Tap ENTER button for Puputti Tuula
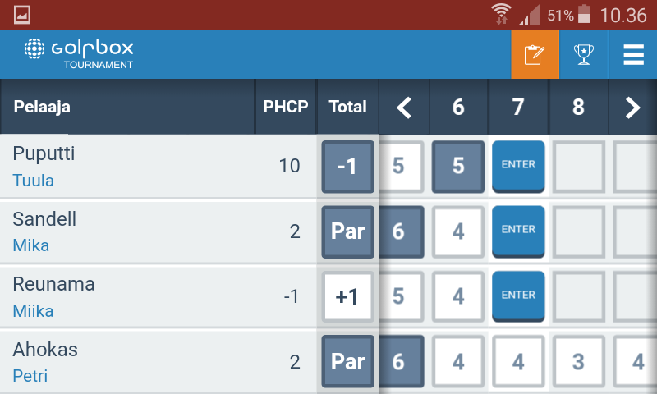 point(518,167)
